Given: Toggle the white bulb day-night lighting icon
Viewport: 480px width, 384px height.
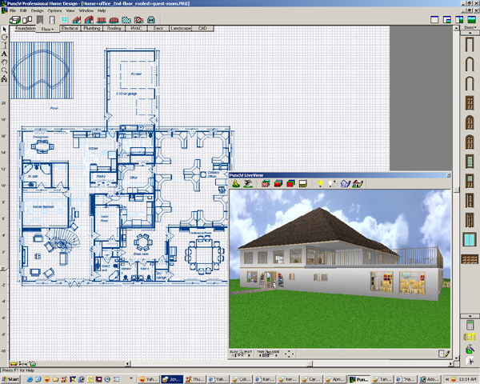Looking at the screenshot, I should click(332, 183).
